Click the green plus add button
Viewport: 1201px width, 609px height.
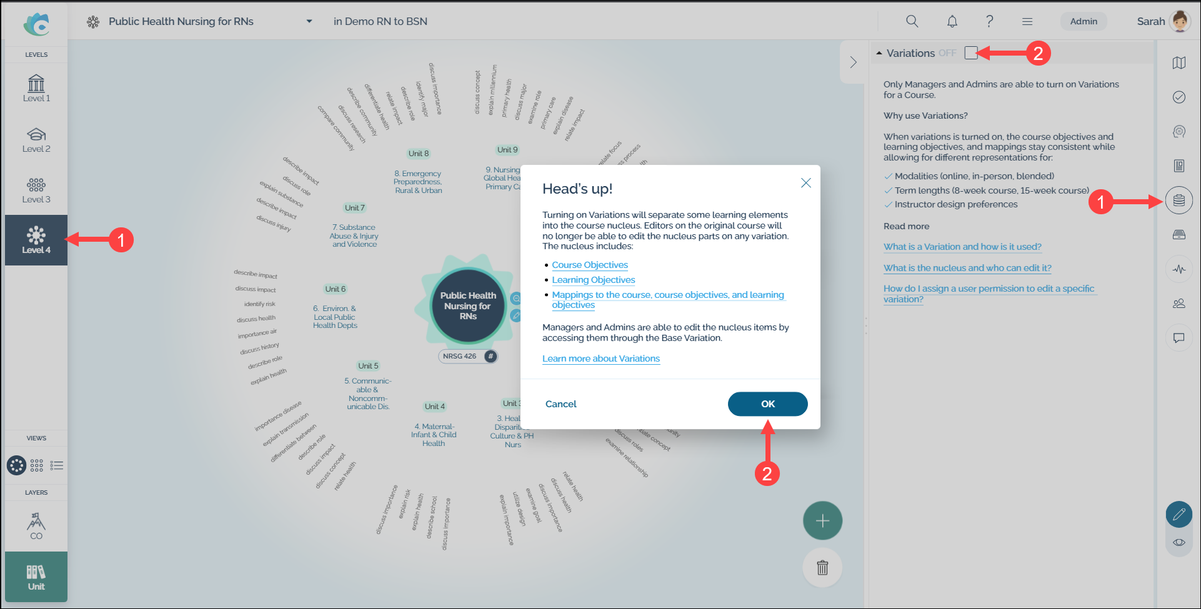pyautogui.click(x=822, y=520)
